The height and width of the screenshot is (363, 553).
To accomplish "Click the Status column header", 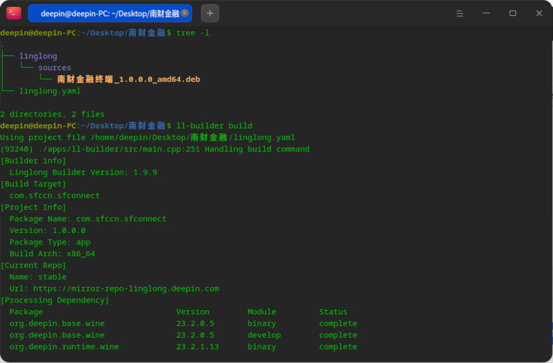I will click(333, 312).
